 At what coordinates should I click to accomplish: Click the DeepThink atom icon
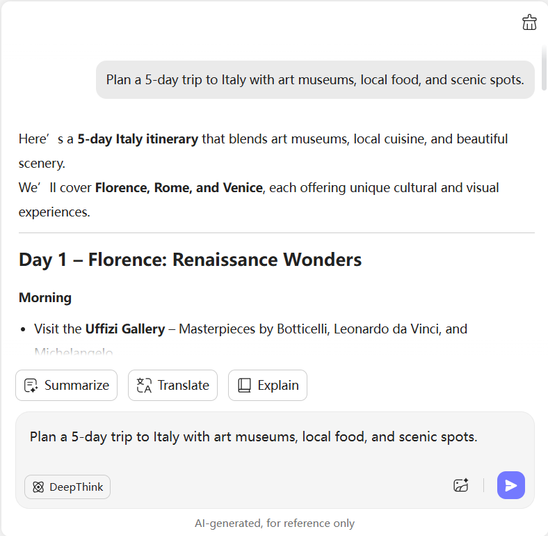38,487
